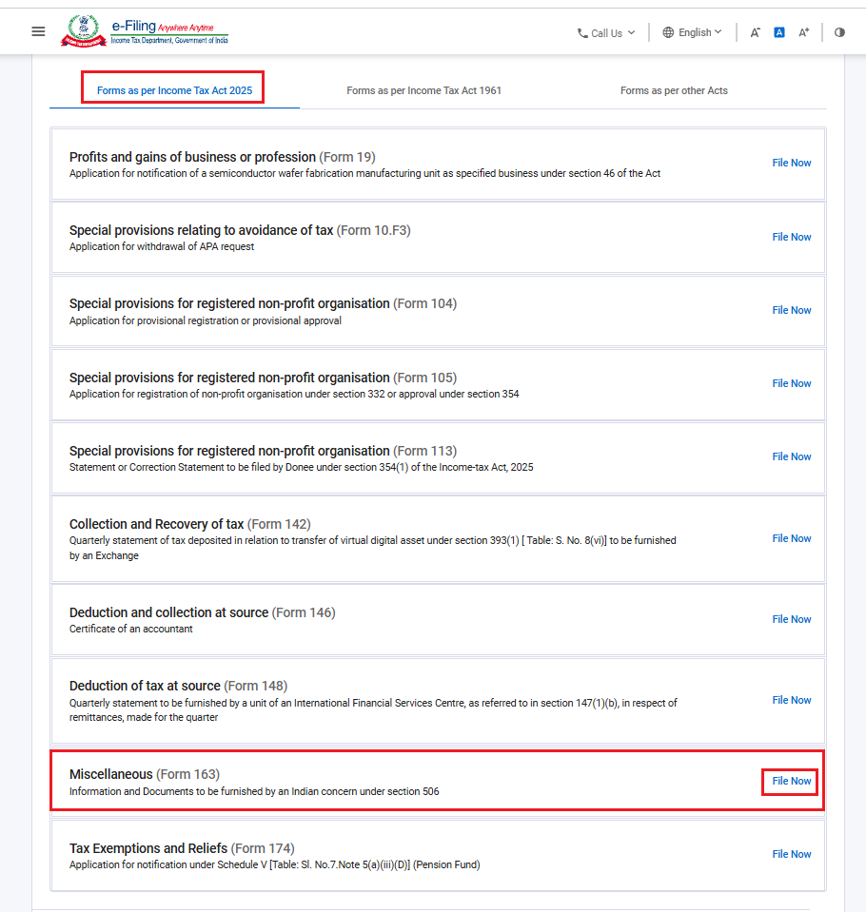The width and height of the screenshot is (866, 912).
Task: Switch to Forms as per Income Tax Act 1961 tab
Action: [423, 90]
